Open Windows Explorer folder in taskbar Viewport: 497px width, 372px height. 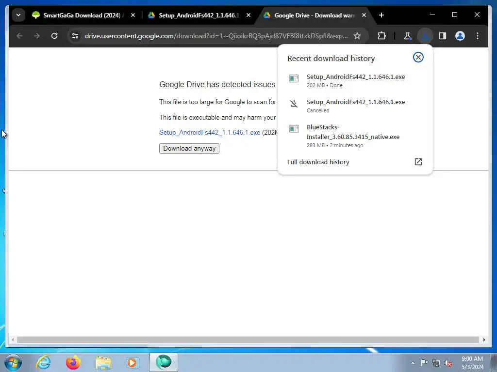click(x=103, y=362)
